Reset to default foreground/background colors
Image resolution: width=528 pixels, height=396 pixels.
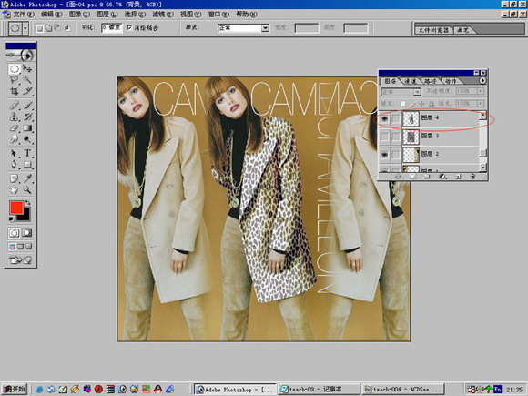click(x=12, y=219)
